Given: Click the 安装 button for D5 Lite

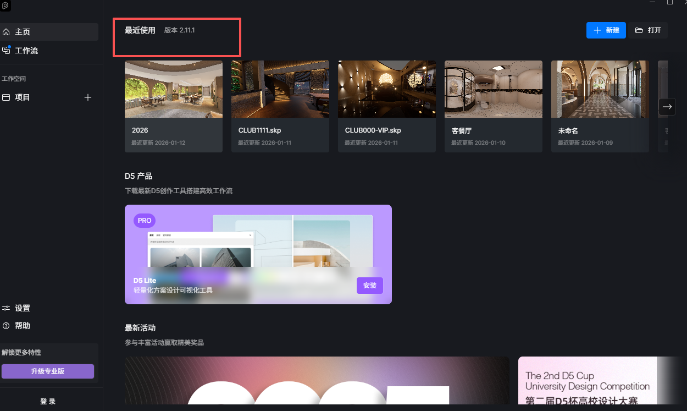Looking at the screenshot, I should 370,286.
